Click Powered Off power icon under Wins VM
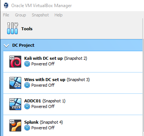The image size is (144, 136). pos(27,85)
